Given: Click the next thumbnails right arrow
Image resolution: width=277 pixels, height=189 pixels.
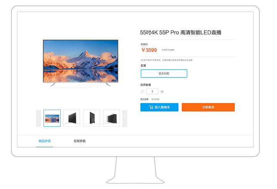Looking at the screenshot, I should coord(125,119).
